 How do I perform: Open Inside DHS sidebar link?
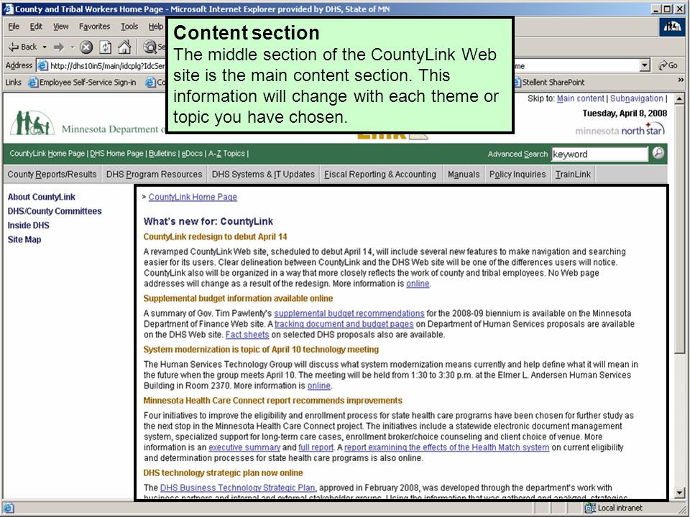(28, 225)
